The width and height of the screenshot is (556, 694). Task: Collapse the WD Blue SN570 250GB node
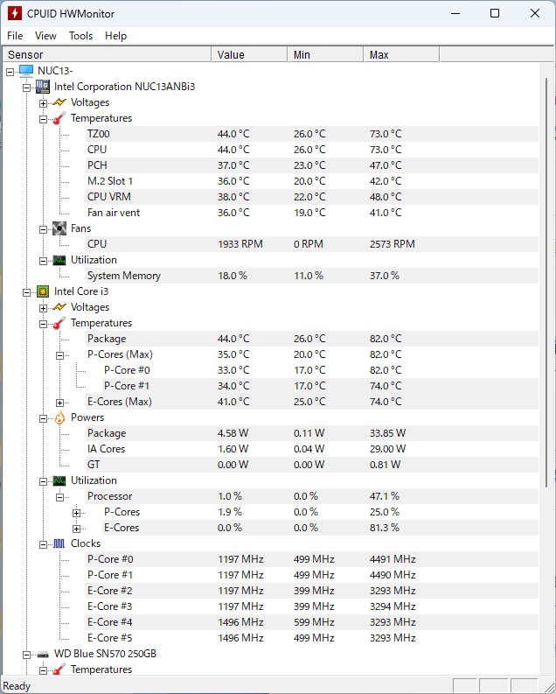(x=26, y=655)
